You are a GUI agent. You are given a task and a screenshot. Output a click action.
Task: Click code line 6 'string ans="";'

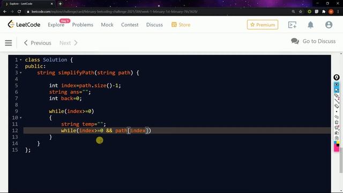70,92
